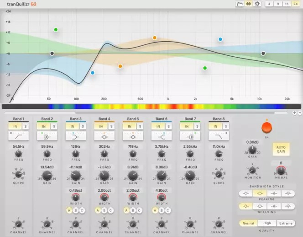Click the green Band 2 node on graph
This screenshot has height=237, width=303.
pyautogui.click(x=56, y=30)
